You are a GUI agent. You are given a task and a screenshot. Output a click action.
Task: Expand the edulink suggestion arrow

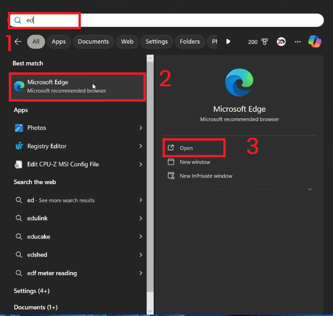coord(141,219)
